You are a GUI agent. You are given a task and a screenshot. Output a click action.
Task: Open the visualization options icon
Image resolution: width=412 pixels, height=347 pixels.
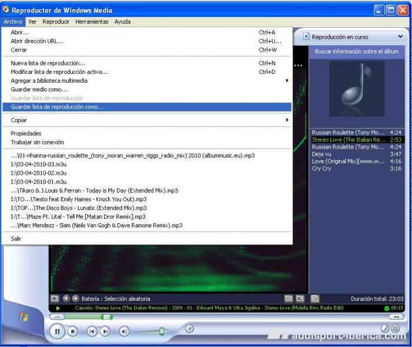pyautogui.click(x=55, y=298)
